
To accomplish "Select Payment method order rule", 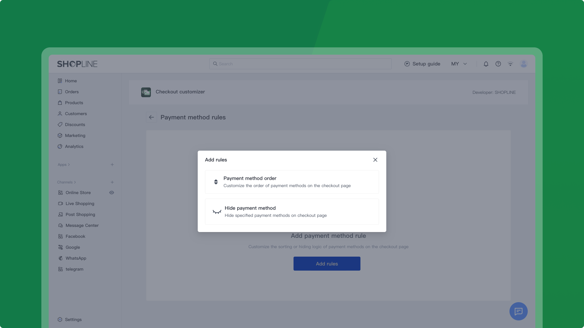I will [x=292, y=182].
